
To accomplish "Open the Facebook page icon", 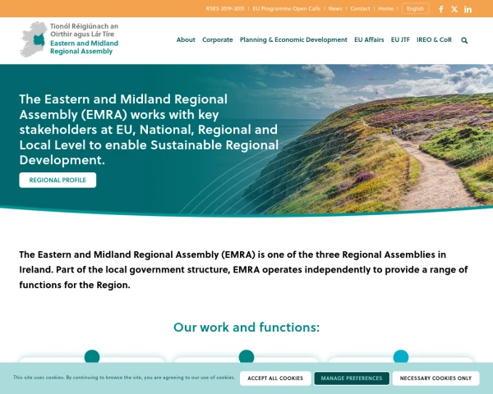I will [x=441, y=9].
